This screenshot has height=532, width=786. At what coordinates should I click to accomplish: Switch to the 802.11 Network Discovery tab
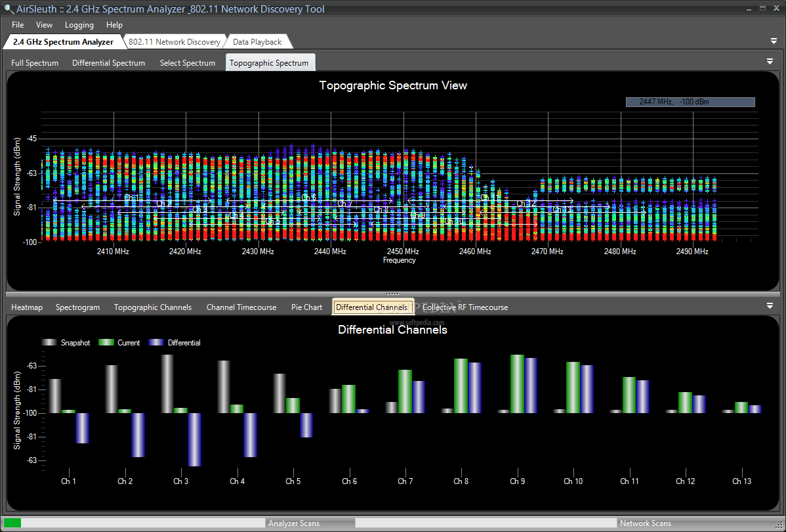pyautogui.click(x=174, y=42)
